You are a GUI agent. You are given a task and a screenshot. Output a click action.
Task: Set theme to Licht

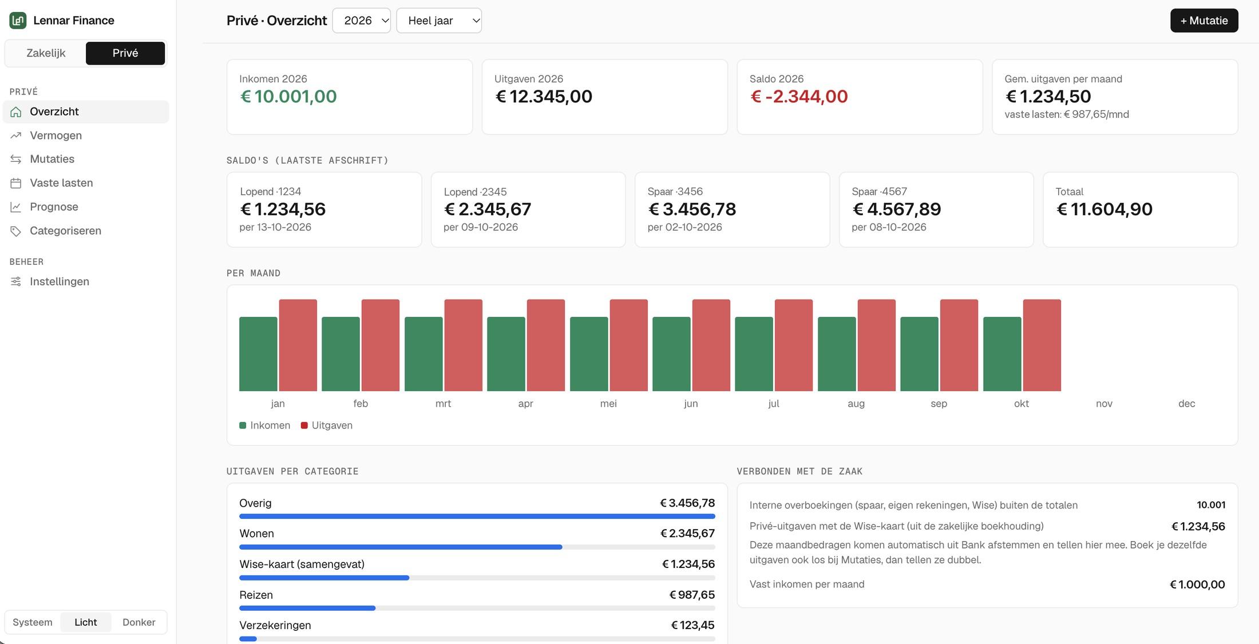point(86,622)
